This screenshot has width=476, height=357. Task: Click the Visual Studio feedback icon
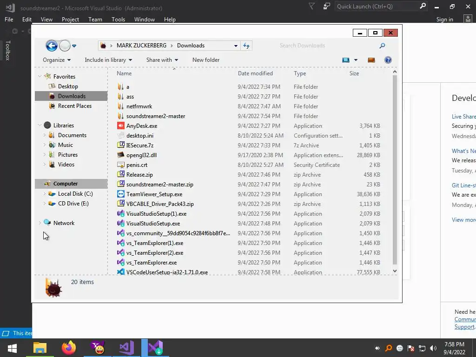pyautogui.click(x=327, y=7)
